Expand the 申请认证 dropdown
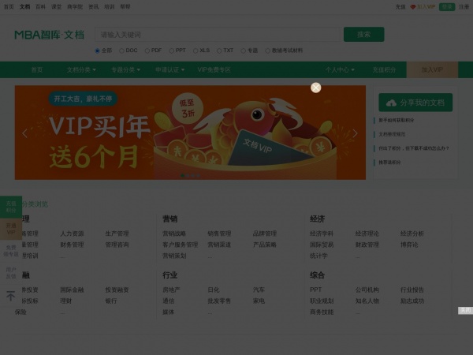Image resolution: width=473 pixels, height=355 pixels. 169,69
